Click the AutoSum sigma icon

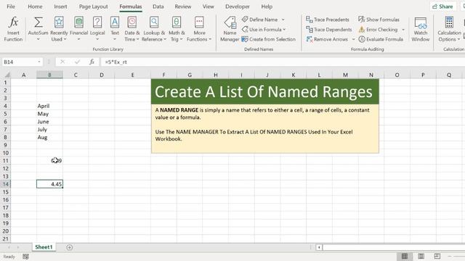[38, 22]
